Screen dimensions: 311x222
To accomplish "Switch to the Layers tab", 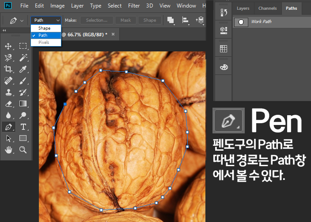I will pos(243,8).
